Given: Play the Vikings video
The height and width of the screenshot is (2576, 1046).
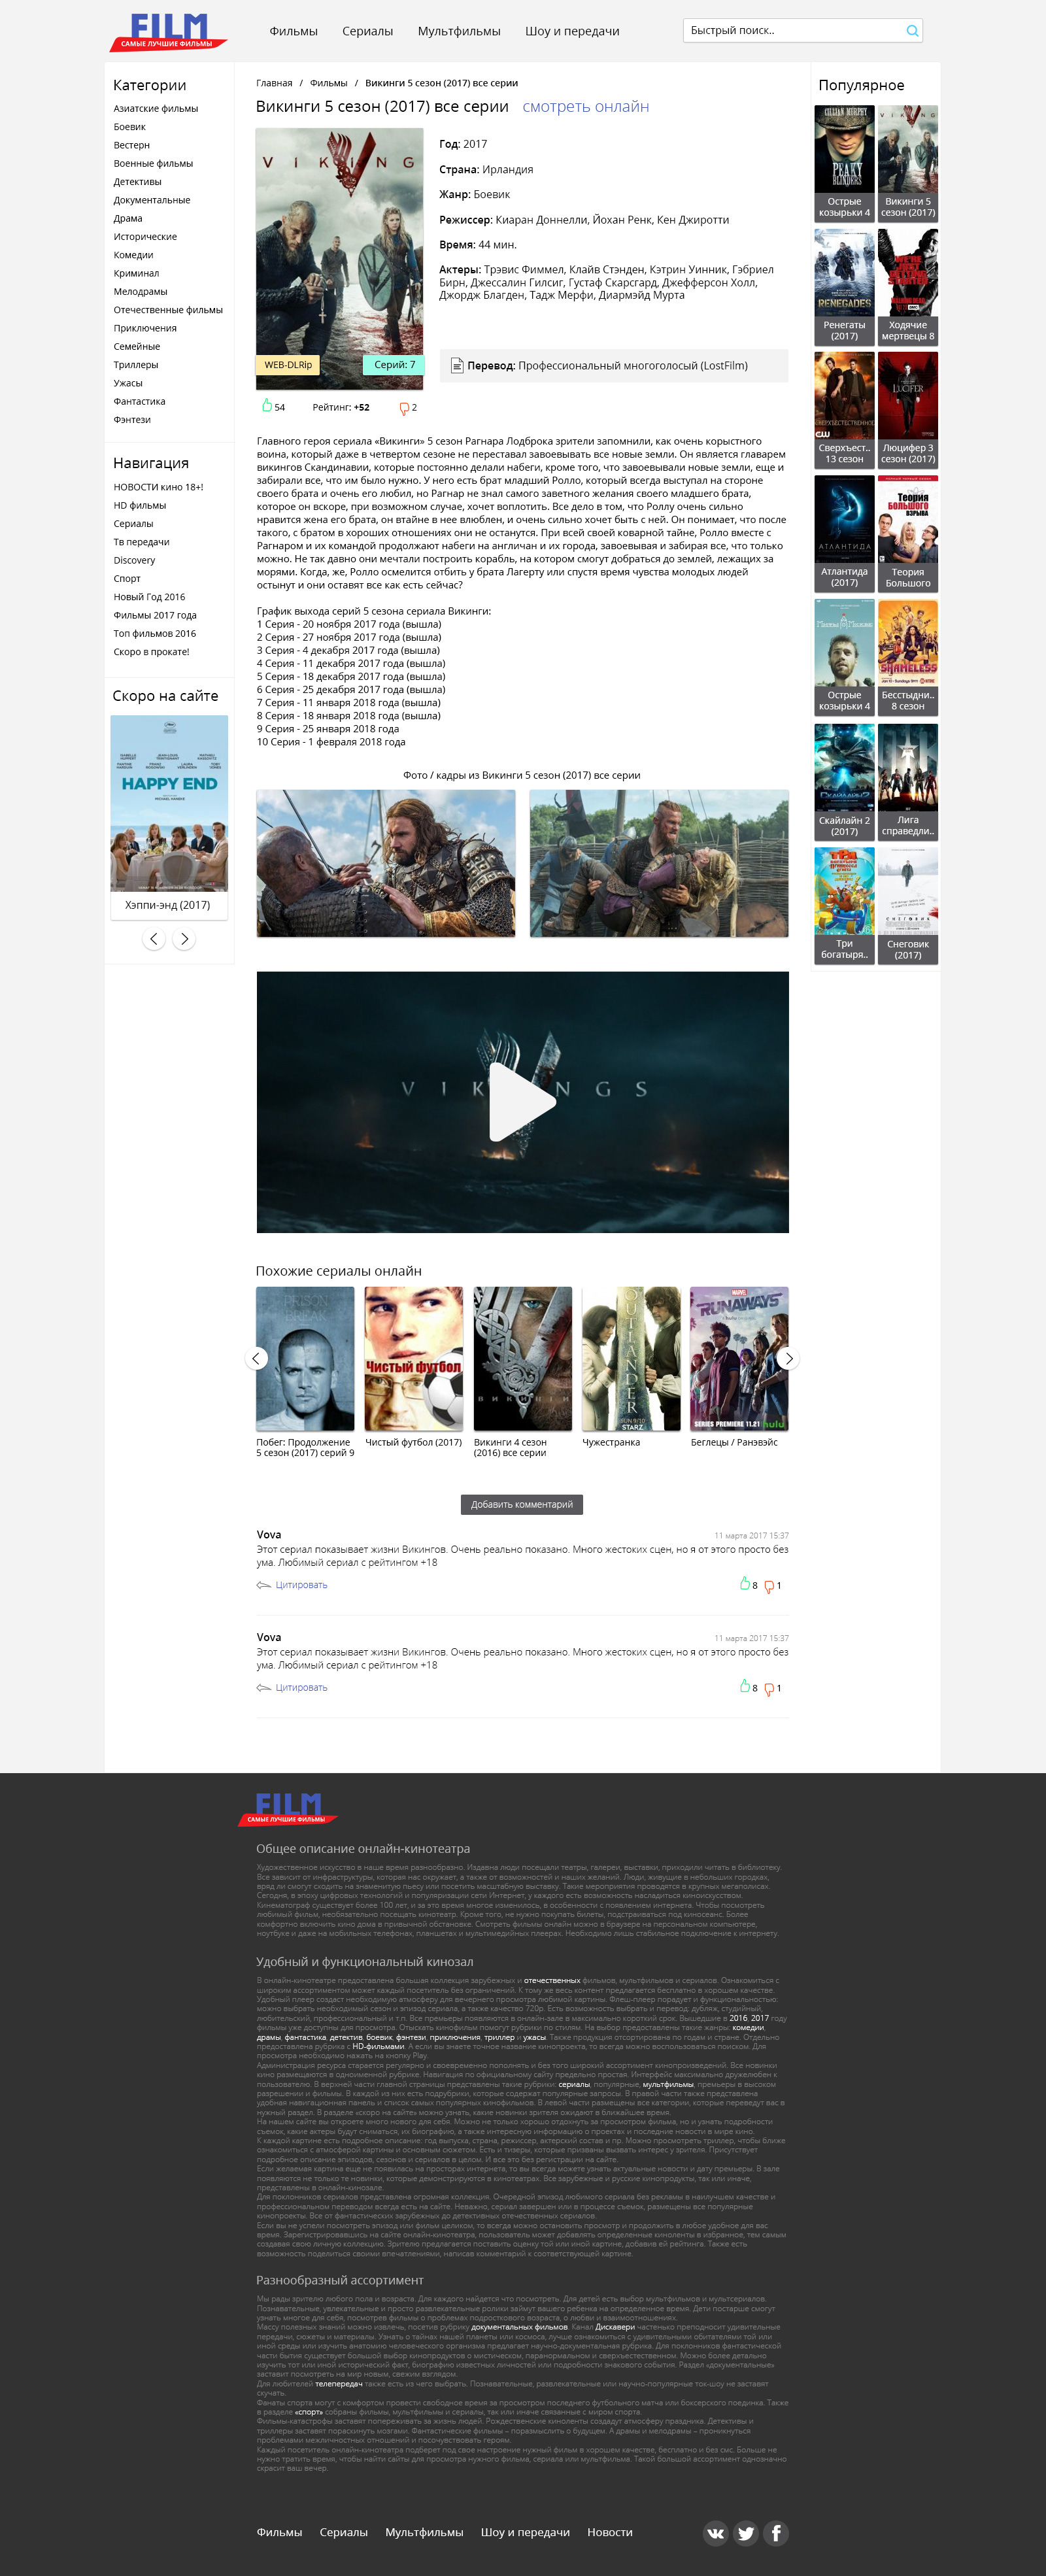Looking at the screenshot, I should pyautogui.click(x=522, y=1102).
